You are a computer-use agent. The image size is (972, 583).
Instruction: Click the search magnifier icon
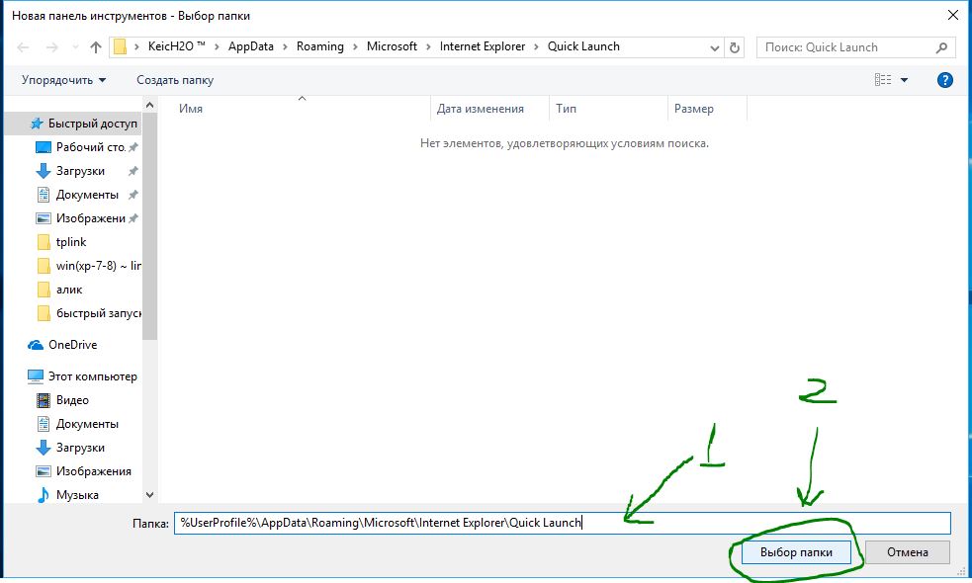pyautogui.click(x=941, y=47)
